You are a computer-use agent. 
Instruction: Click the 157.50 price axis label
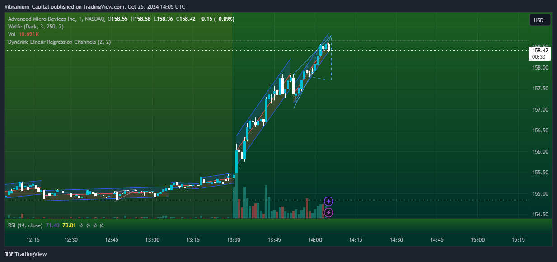tap(540, 89)
